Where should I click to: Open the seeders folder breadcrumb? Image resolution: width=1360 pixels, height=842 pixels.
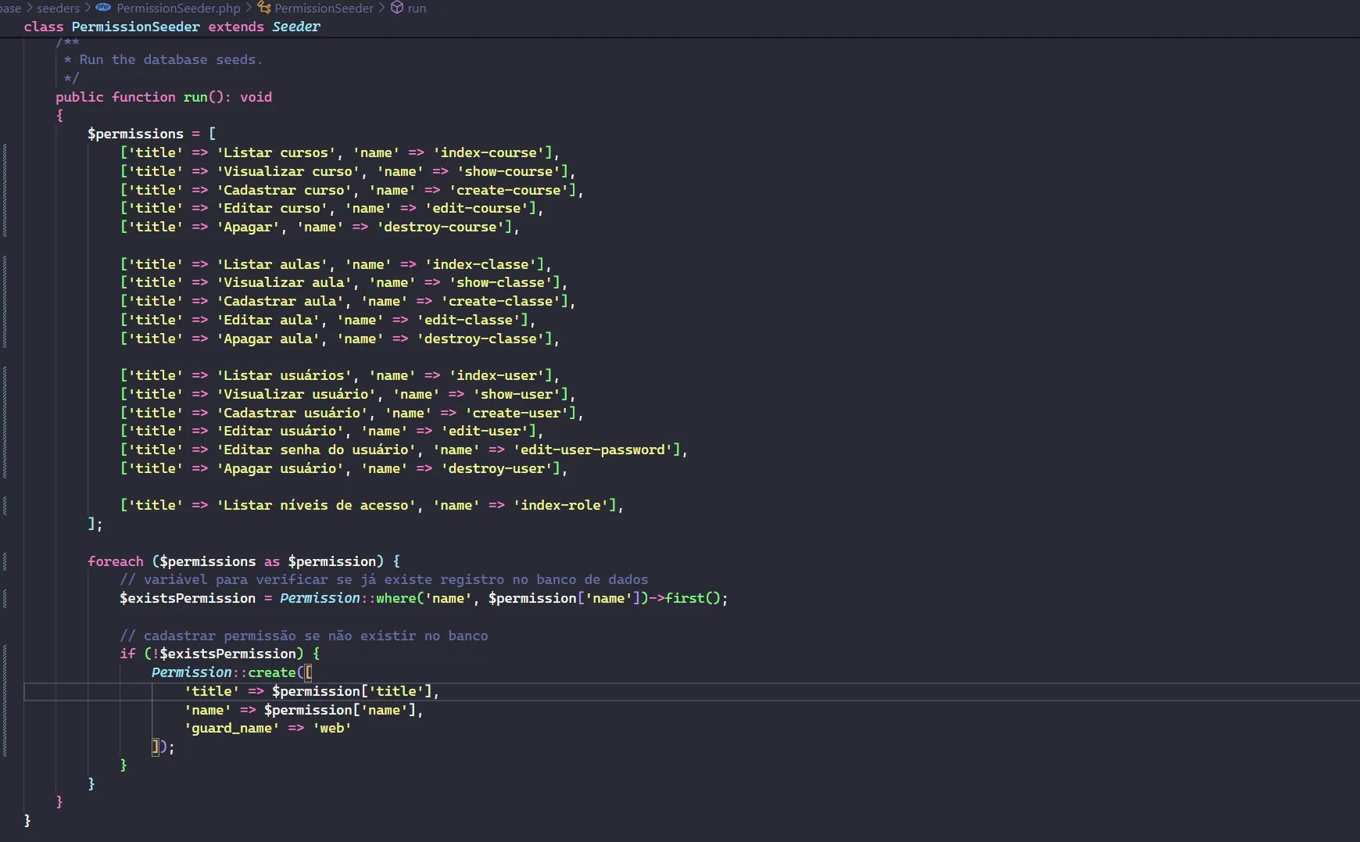click(x=59, y=8)
